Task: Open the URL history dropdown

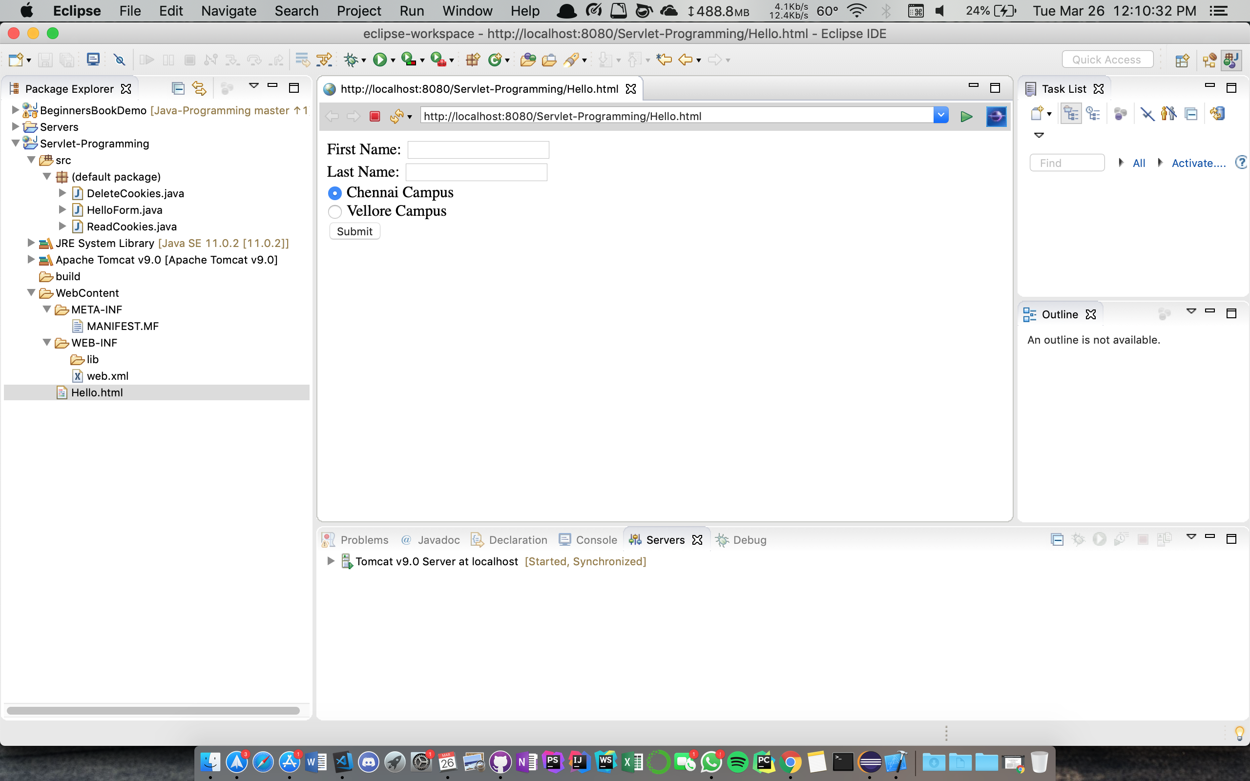Action: click(x=940, y=116)
